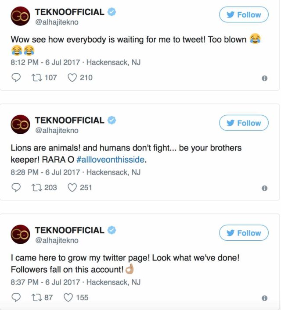Click TEKNOOFFICIAL name on the first tweet
281x310 pixels.
69,12
